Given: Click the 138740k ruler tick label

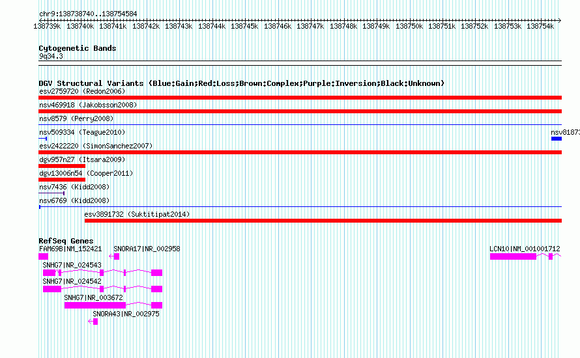Looking at the screenshot, I should click(x=80, y=26).
